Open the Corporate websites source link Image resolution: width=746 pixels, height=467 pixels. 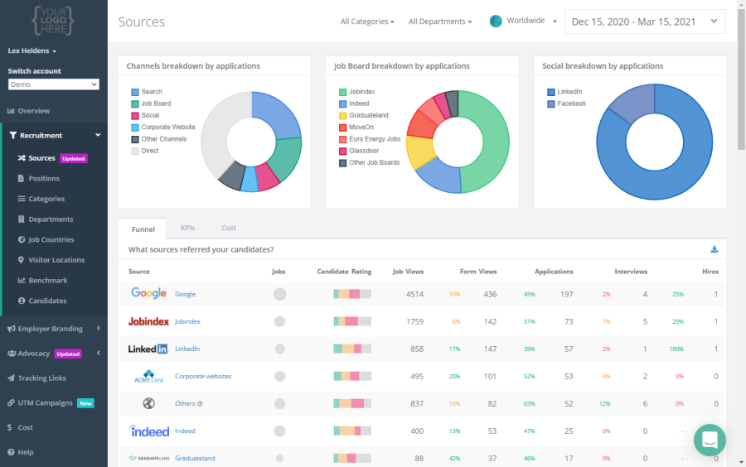(203, 376)
